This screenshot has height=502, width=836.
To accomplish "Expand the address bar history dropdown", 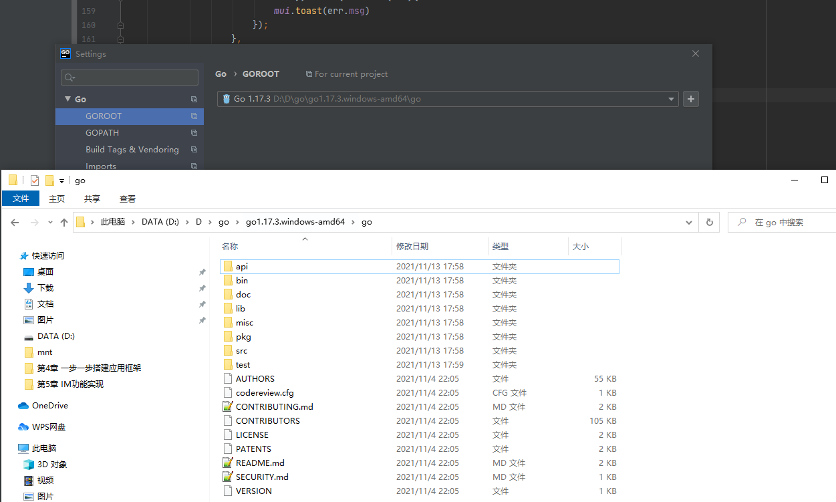I will pyautogui.click(x=689, y=223).
